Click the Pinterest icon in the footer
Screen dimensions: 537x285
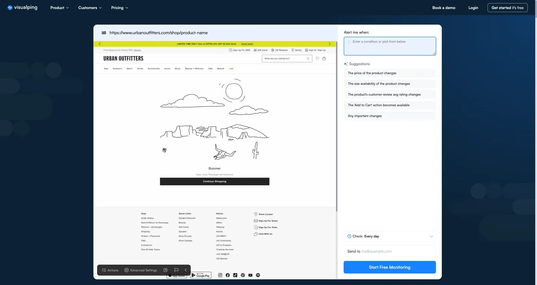pos(243,275)
